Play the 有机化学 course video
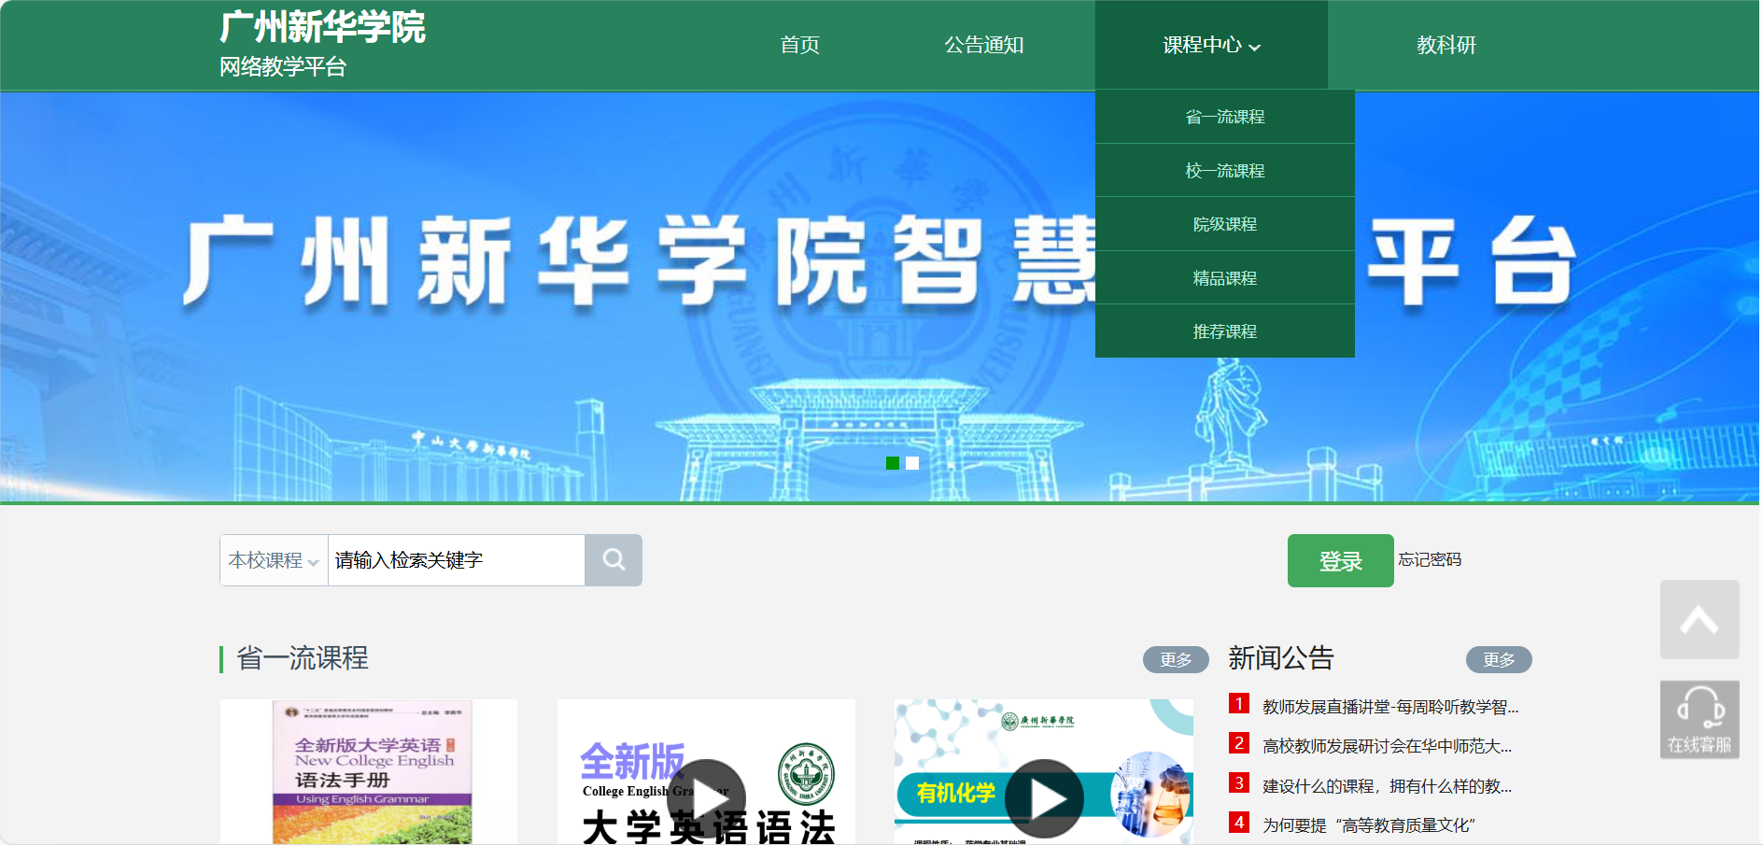1763x845 pixels. [1044, 798]
